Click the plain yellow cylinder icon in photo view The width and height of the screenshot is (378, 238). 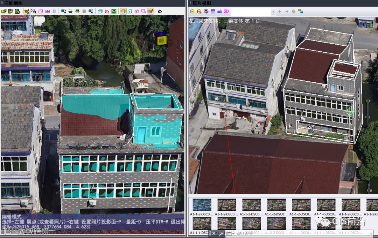[192, 11]
